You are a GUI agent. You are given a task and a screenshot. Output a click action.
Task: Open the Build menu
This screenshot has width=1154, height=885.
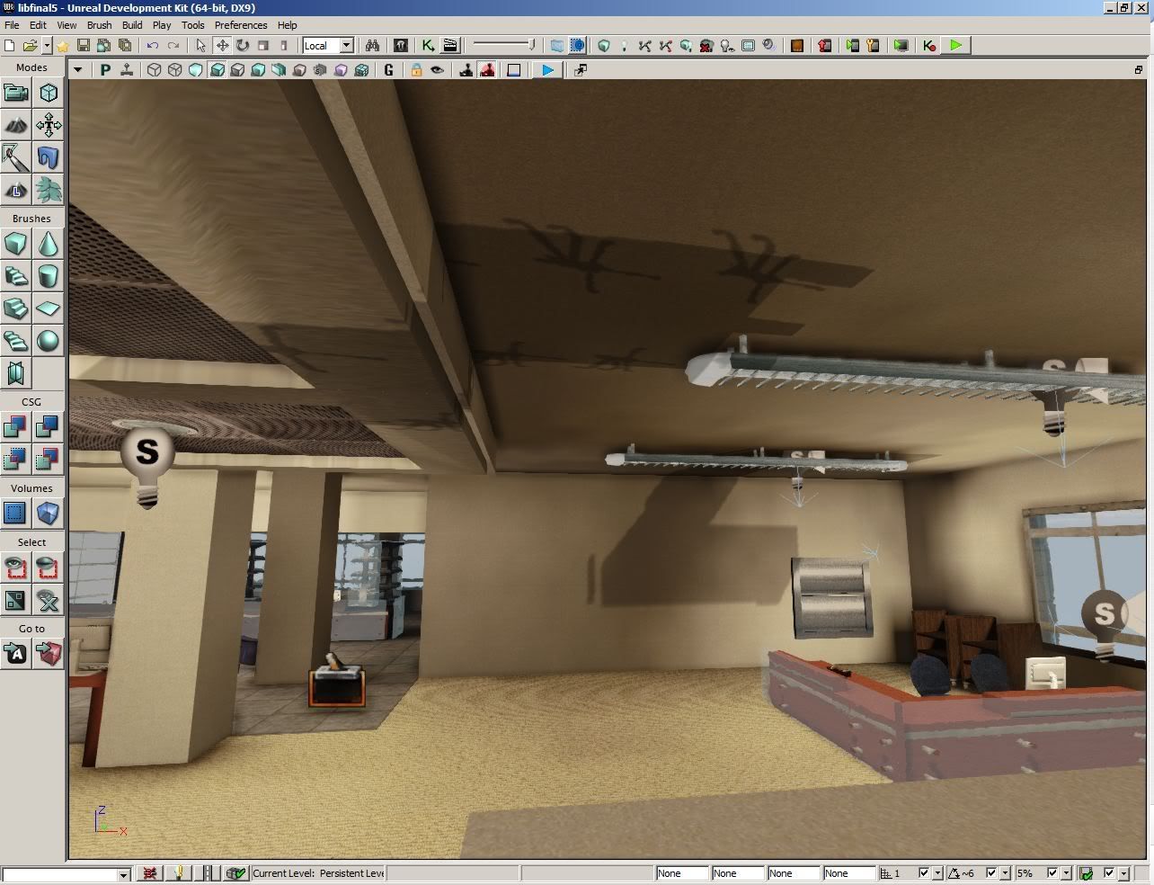pyautogui.click(x=132, y=25)
